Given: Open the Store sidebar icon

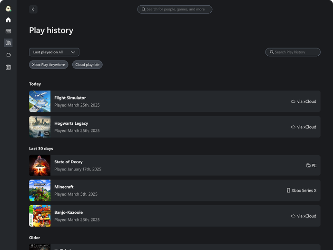Looking at the screenshot, I should (x=8, y=68).
